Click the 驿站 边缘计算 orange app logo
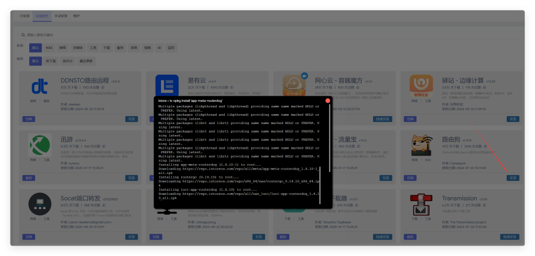 click(x=421, y=86)
